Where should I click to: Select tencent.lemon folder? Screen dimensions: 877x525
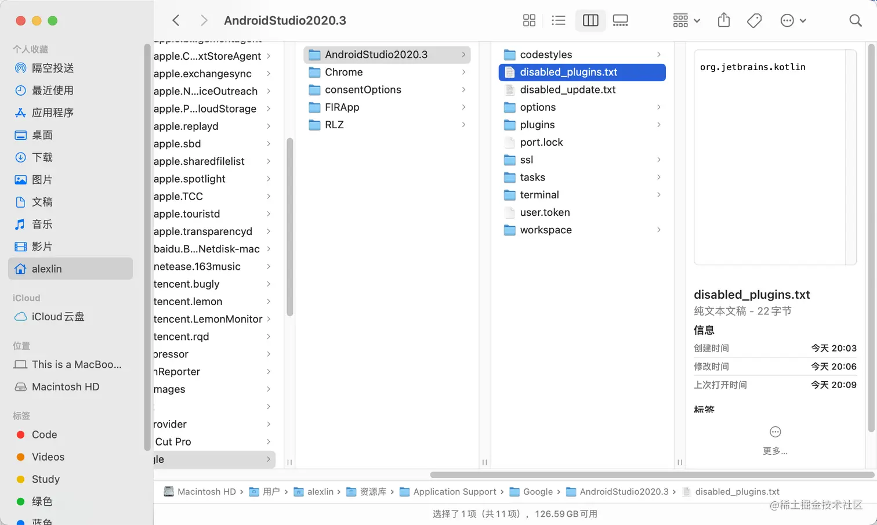click(214, 302)
